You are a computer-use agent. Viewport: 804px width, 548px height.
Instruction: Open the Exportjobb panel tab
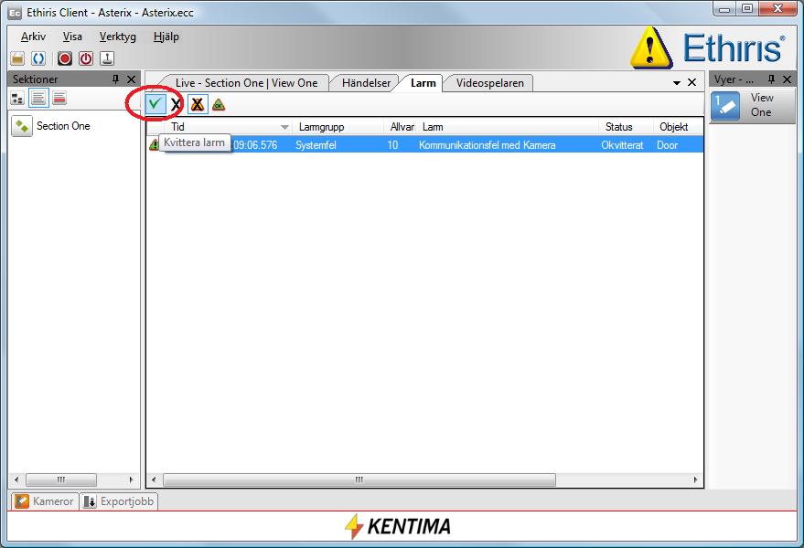point(118,501)
